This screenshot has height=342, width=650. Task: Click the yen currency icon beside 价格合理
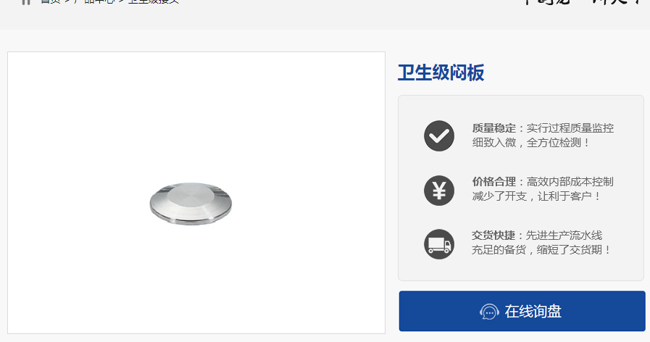click(439, 191)
